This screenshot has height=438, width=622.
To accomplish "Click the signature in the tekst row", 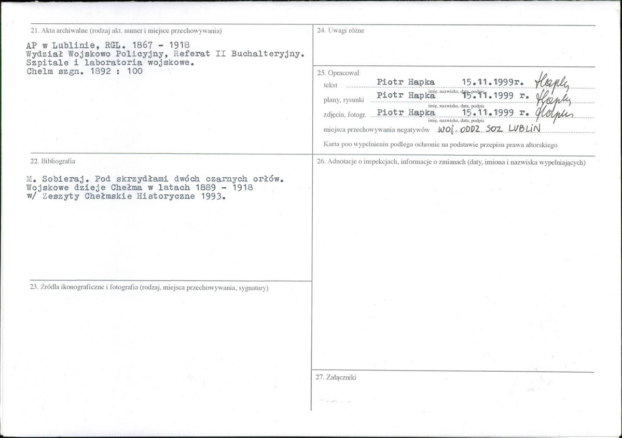I will tap(552, 81).
